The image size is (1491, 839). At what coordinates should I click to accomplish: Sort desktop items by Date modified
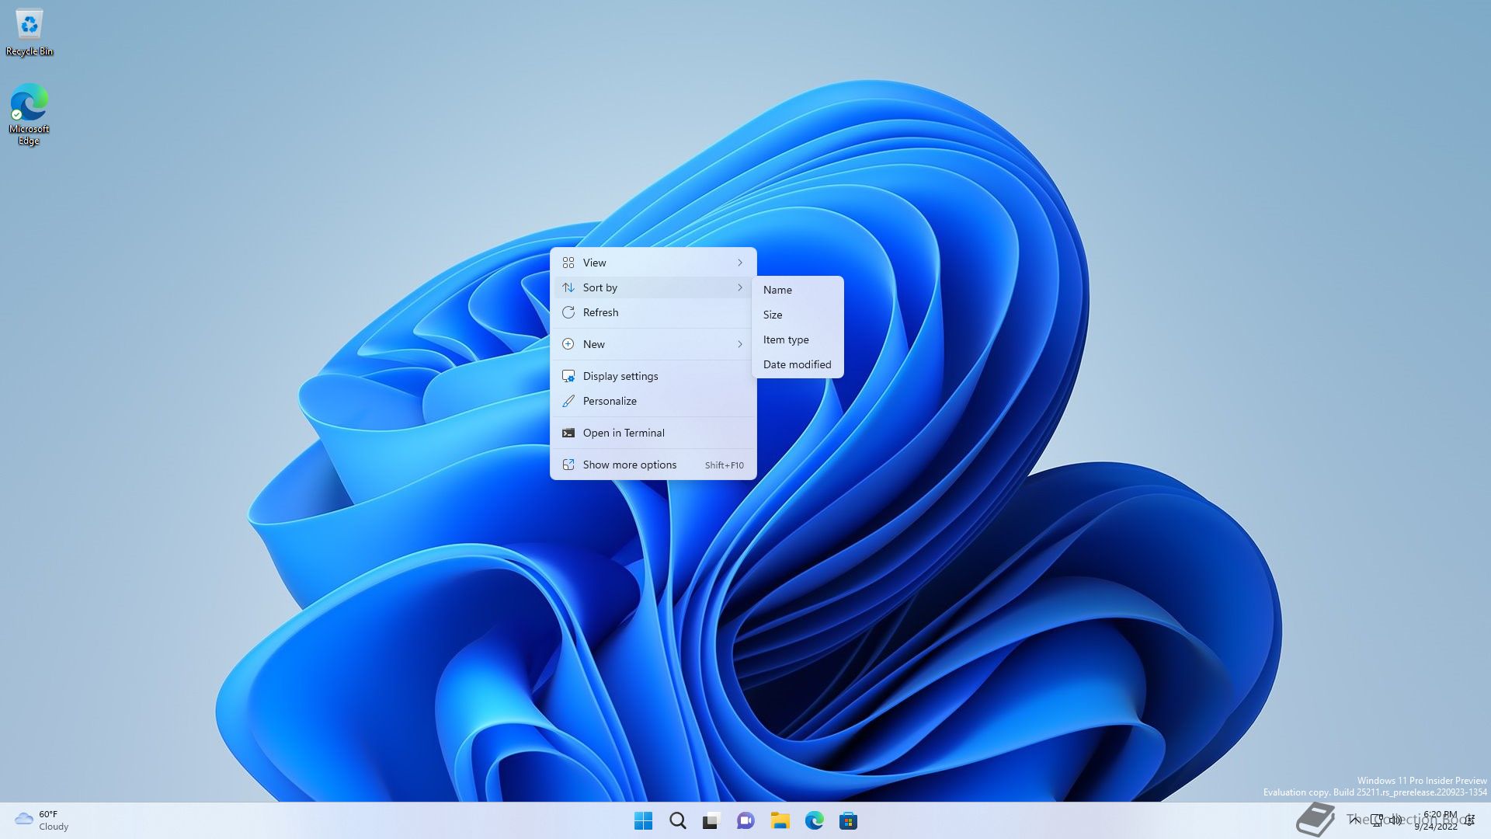point(798,364)
